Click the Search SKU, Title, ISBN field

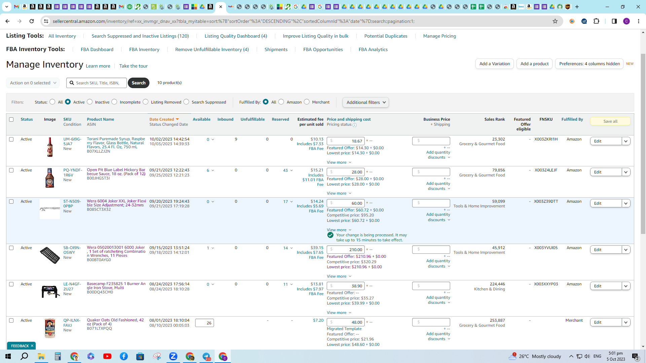click(97, 83)
